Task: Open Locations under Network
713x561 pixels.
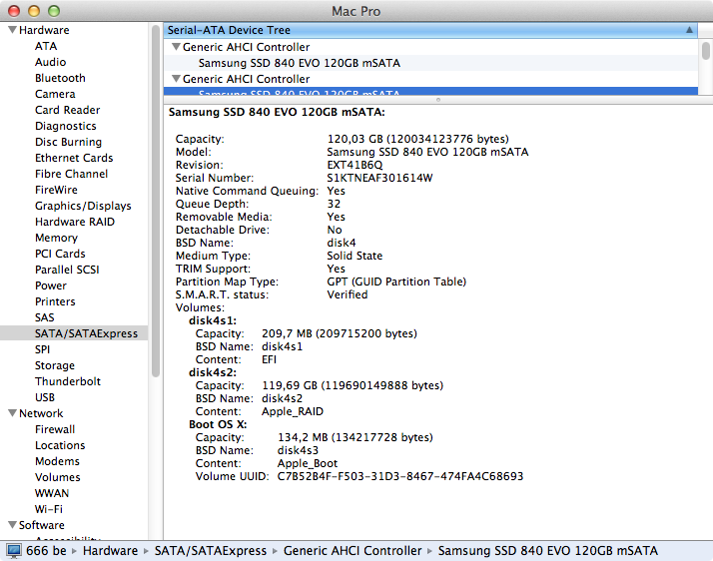Action: click(60, 445)
